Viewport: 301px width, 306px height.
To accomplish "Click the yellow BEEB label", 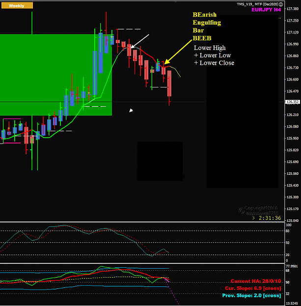I will click(x=202, y=38).
